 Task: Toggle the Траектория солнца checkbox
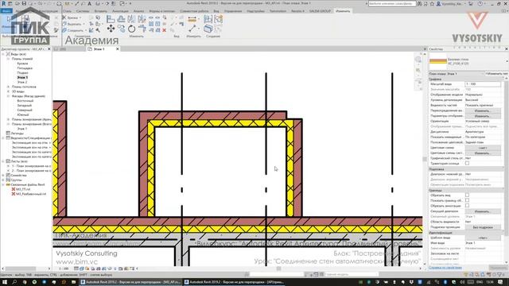pyautogui.click(x=467, y=164)
